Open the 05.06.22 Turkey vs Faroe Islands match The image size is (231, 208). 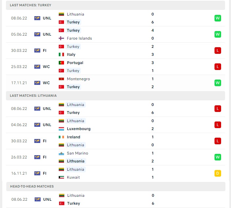pos(115,34)
